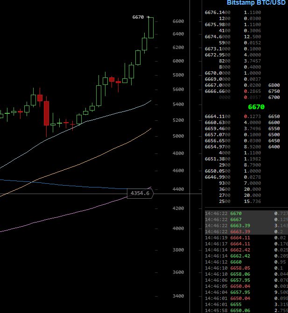
Task: Click the green 6662.42 trade entry
Action: click(246, 256)
